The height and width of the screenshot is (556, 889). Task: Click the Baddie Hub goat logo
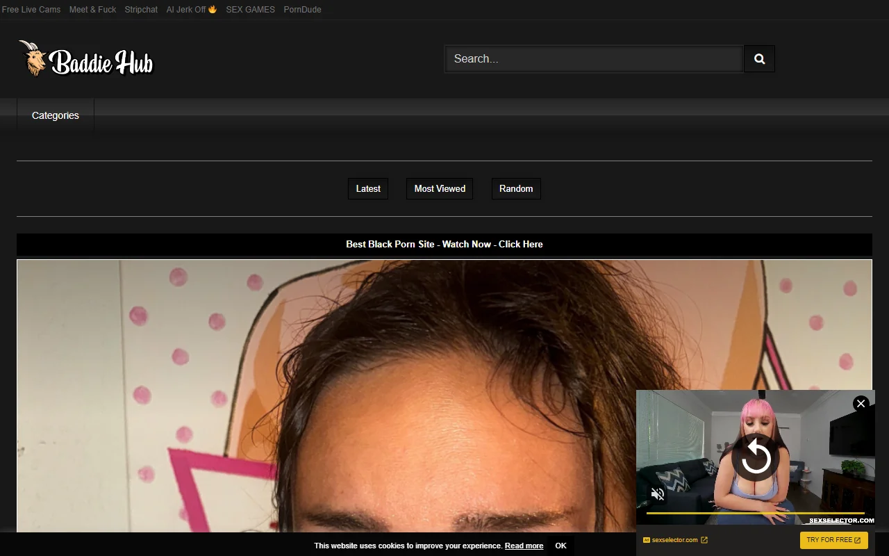32,59
